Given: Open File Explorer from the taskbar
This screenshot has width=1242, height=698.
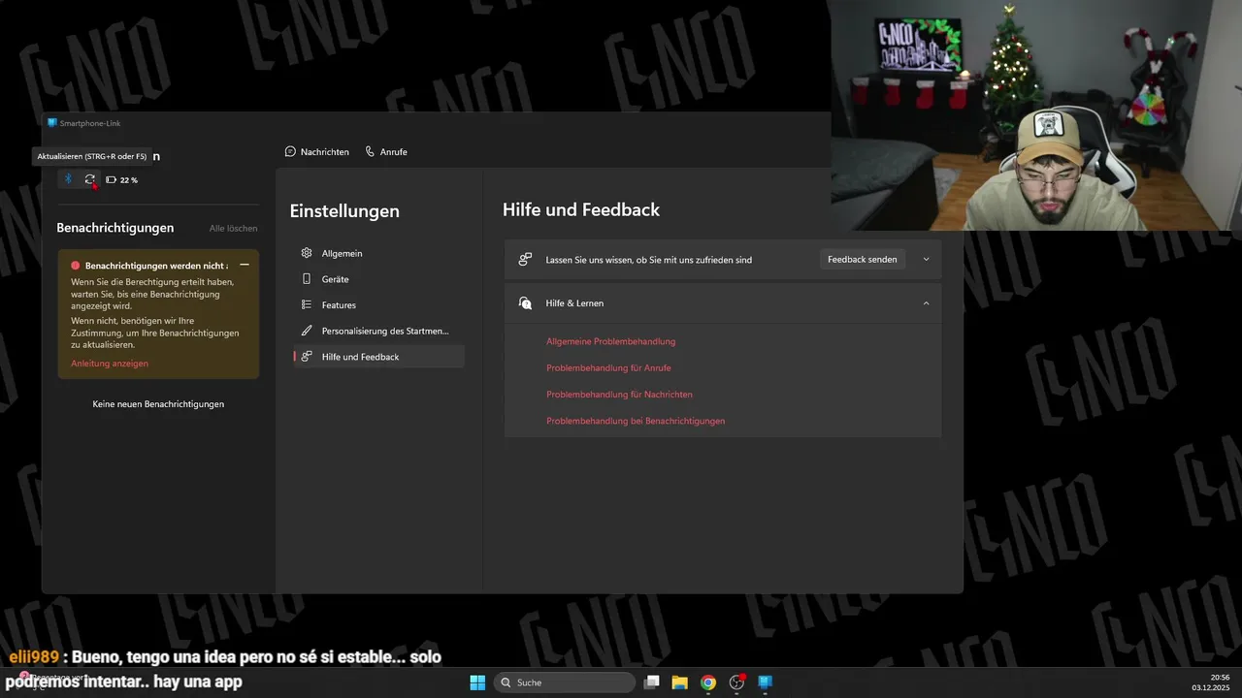Looking at the screenshot, I should pyautogui.click(x=680, y=682).
